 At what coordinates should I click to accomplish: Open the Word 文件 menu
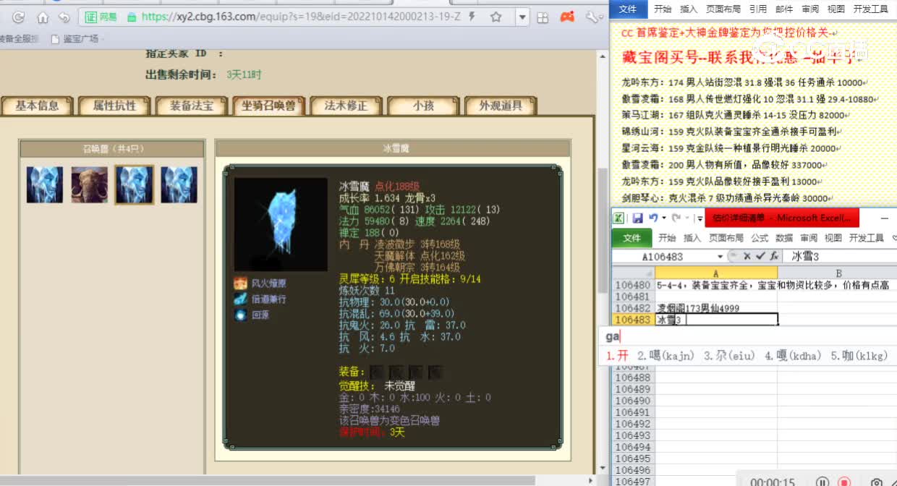coord(628,9)
